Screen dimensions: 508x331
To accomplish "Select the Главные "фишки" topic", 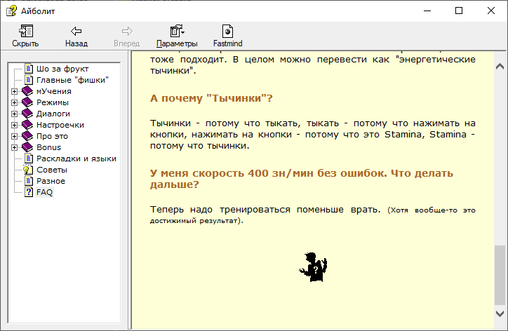I will 72,80.
